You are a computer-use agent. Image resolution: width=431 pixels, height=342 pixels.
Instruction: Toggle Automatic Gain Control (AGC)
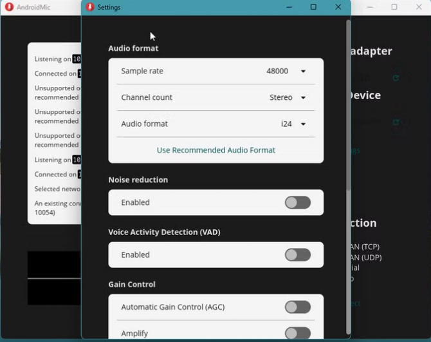(297, 307)
